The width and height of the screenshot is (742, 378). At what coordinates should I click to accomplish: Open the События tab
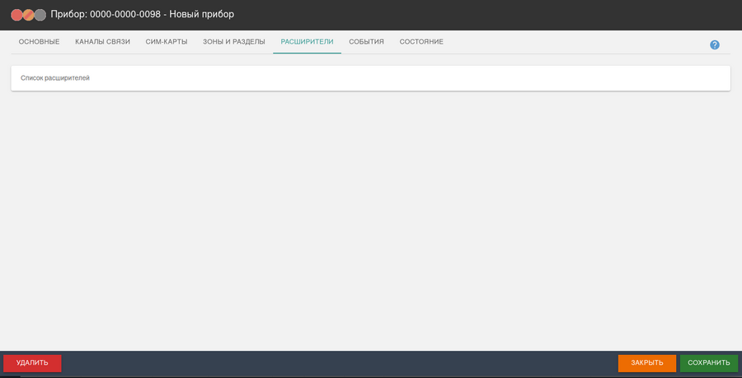pyautogui.click(x=366, y=42)
